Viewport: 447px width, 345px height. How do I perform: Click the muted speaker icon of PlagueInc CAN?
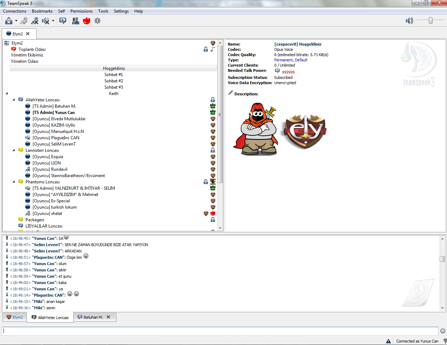click(28, 138)
